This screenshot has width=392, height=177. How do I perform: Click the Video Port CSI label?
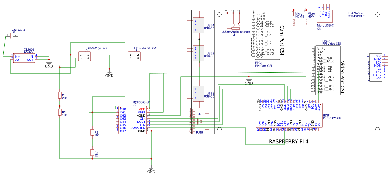tap(343, 77)
